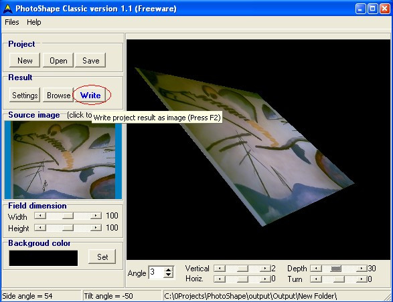Viewport: 393px width, 302px height.
Task: Click Write to export result image
Action: [x=90, y=95]
